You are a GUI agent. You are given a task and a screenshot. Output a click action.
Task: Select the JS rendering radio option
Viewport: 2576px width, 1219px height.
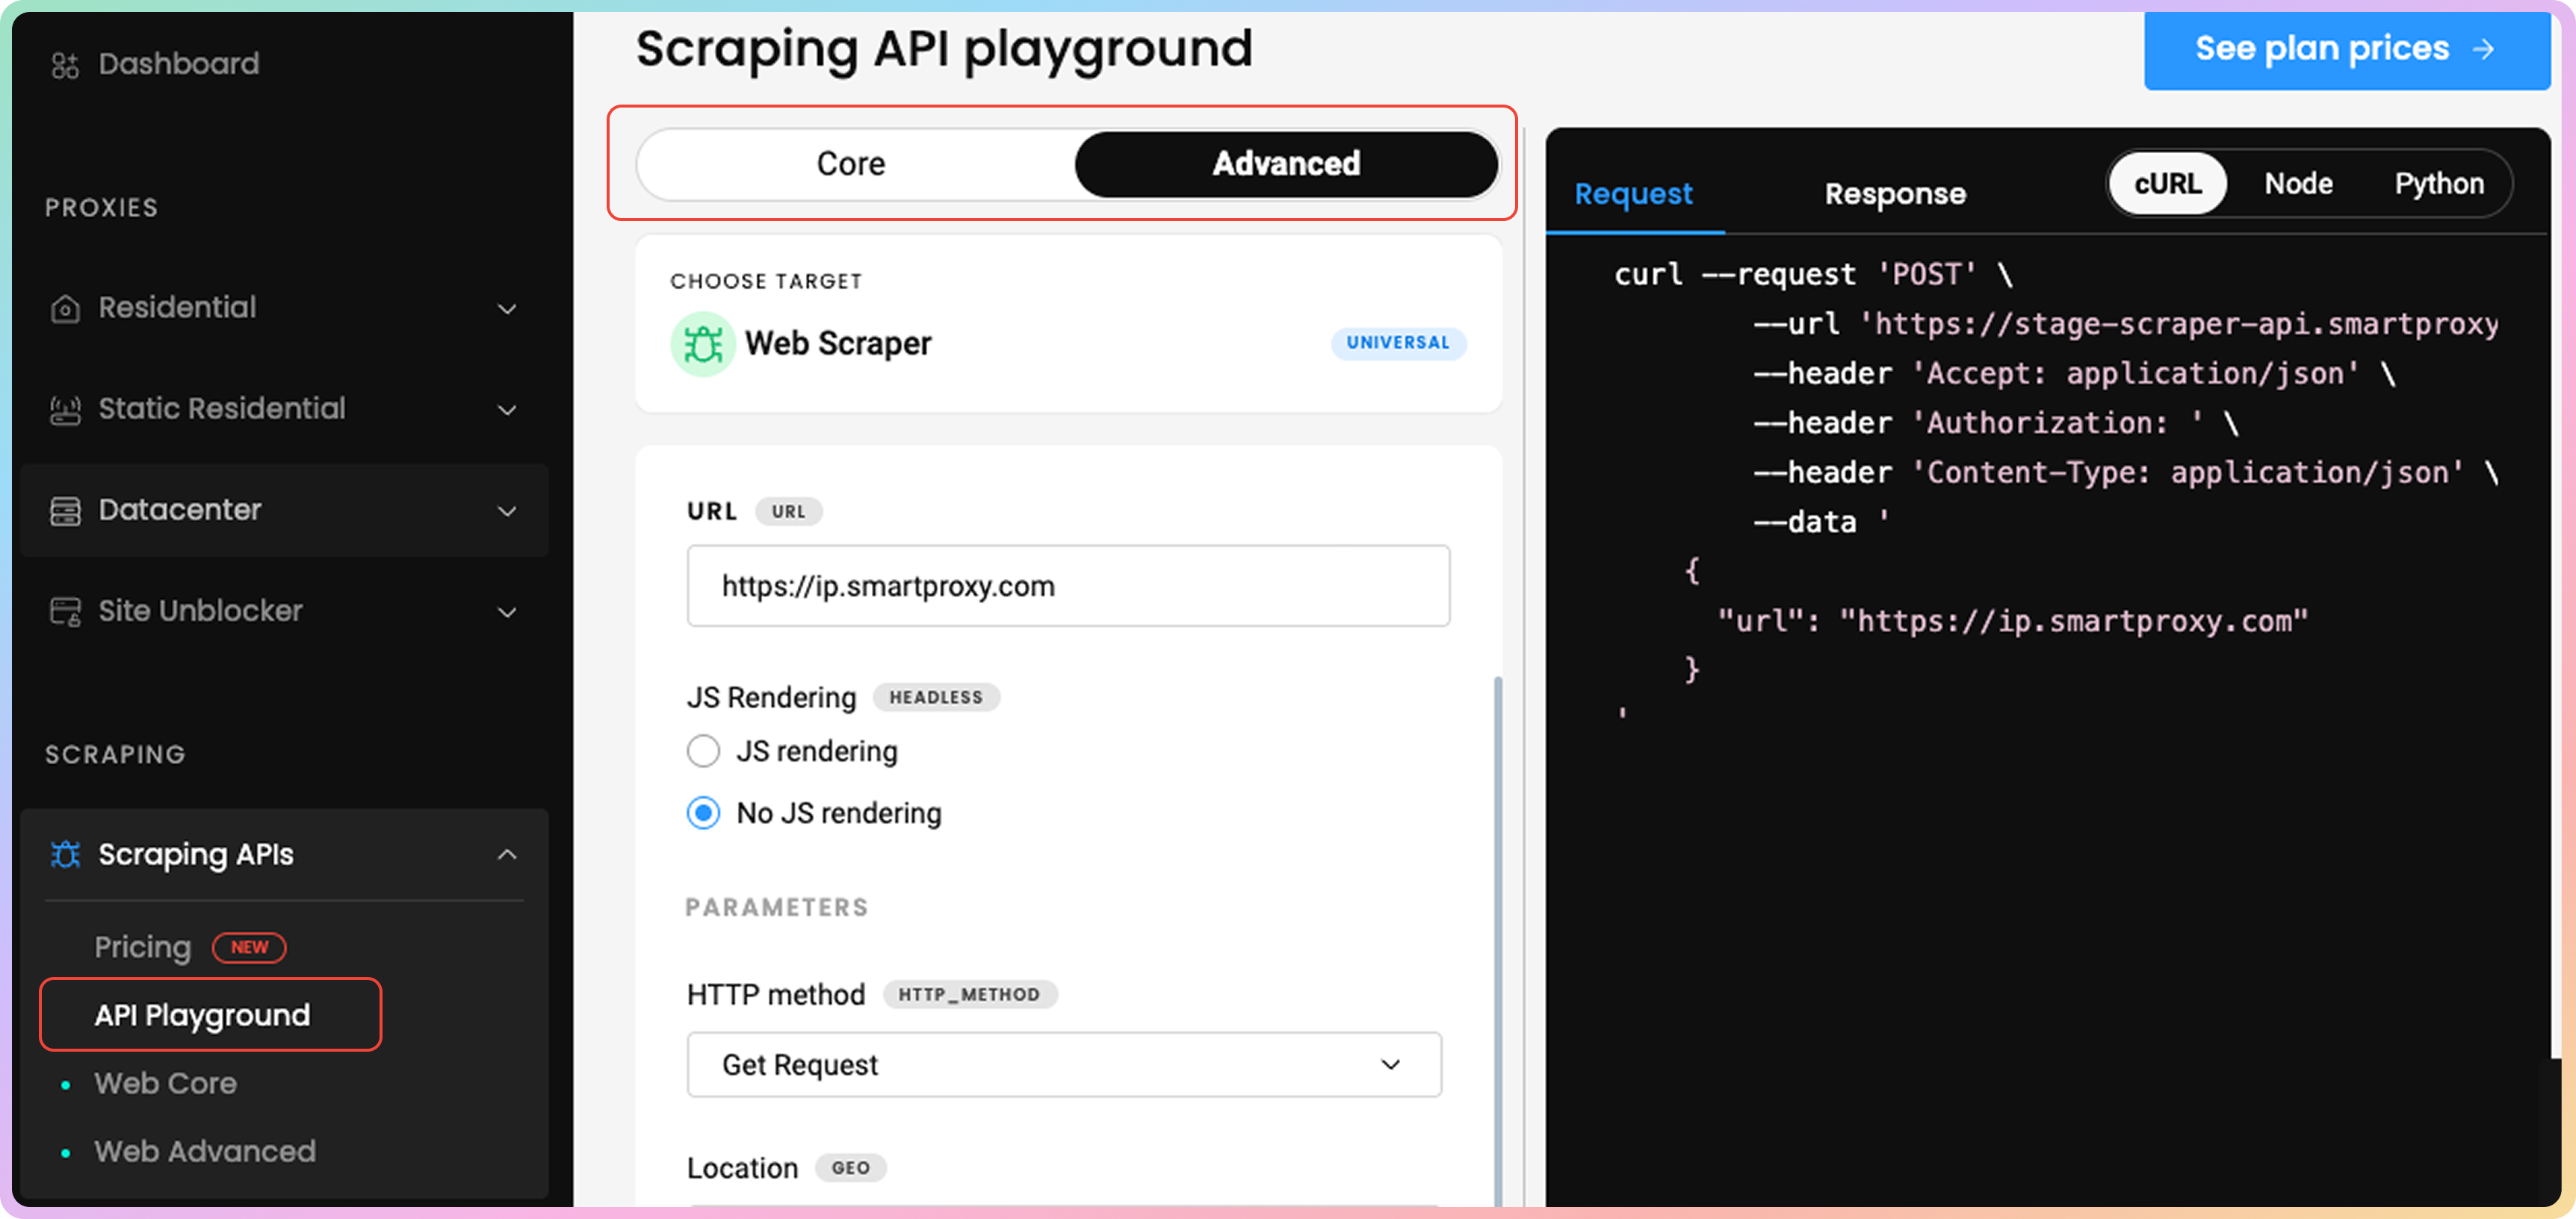[703, 751]
